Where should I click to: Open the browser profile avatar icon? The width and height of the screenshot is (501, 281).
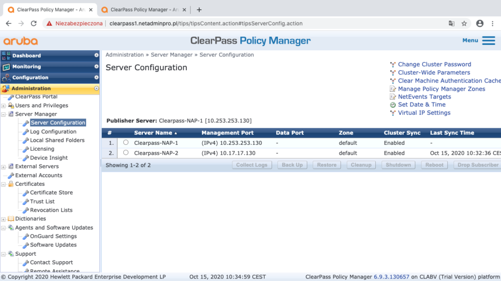click(x=479, y=23)
